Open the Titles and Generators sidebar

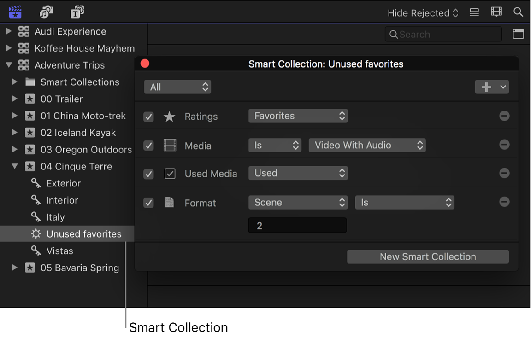(x=77, y=12)
